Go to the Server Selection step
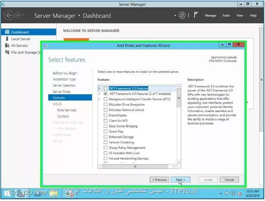 pos(64,85)
